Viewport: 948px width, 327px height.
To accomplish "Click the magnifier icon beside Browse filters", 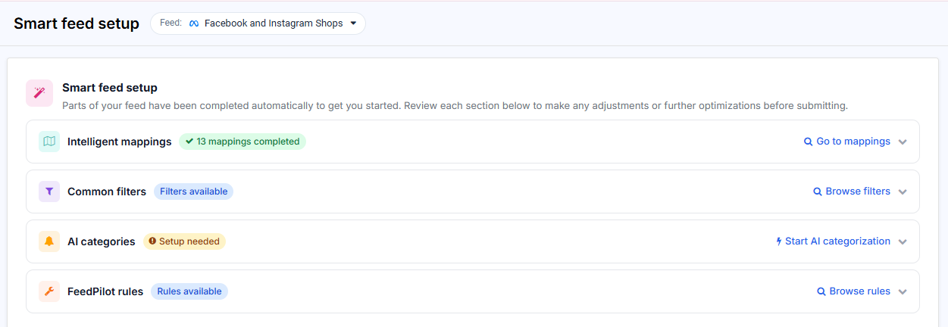I will coord(817,192).
